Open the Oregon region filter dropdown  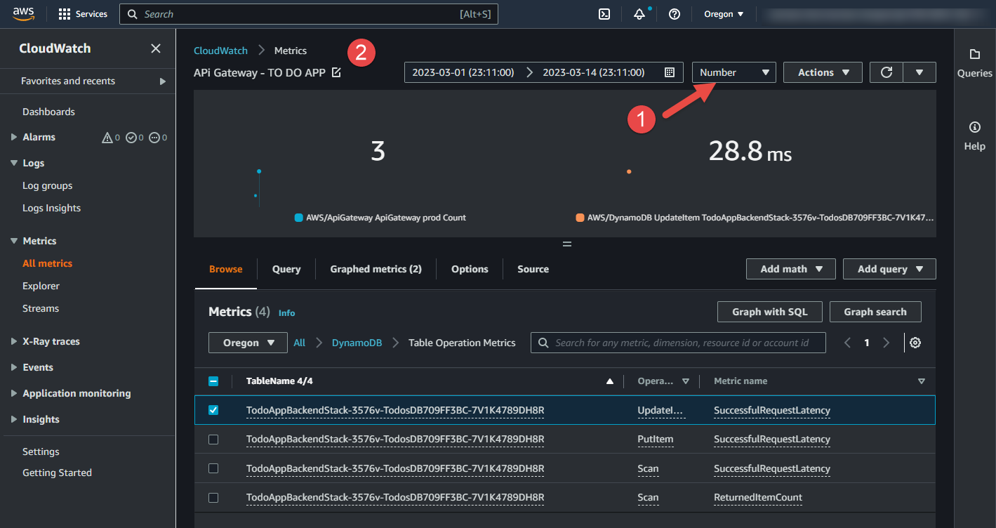point(248,343)
